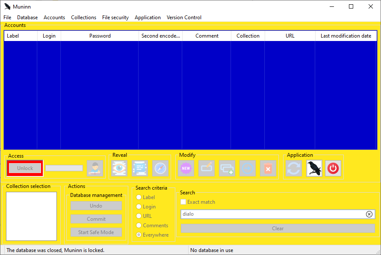This screenshot has width=381, height=255.
Task: Click the blue refresh arrows icon
Action: tap(294, 168)
